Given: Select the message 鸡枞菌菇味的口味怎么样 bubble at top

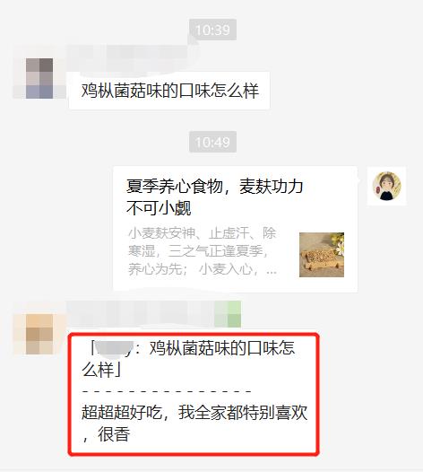Looking at the screenshot, I should tap(169, 91).
